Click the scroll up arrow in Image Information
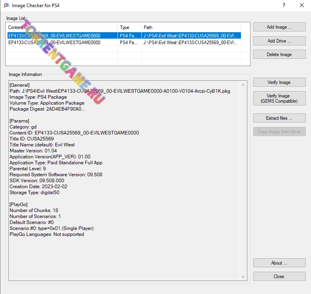 [244, 84]
